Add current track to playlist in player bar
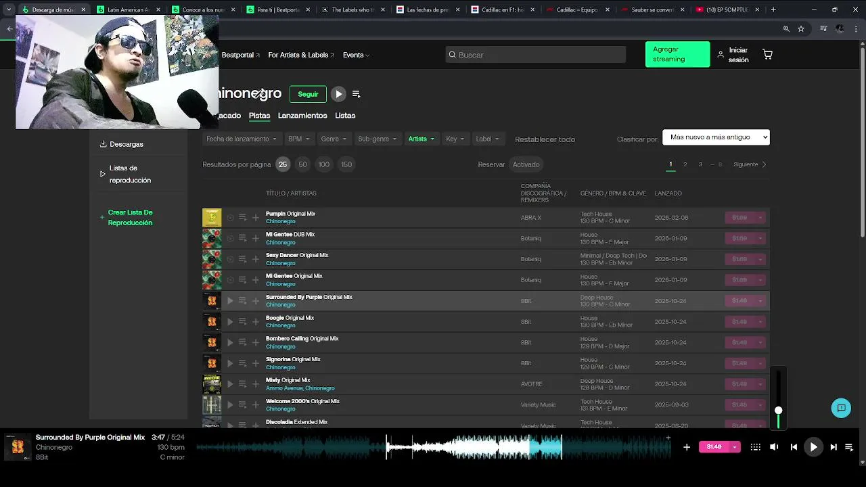This screenshot has height=487, width=866. point(687,447)
